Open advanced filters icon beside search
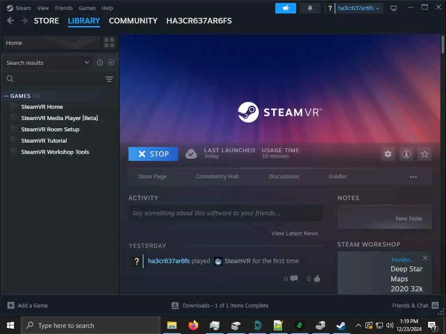The height and width of the screenshot is (334, 446). [x=109, y=79]
